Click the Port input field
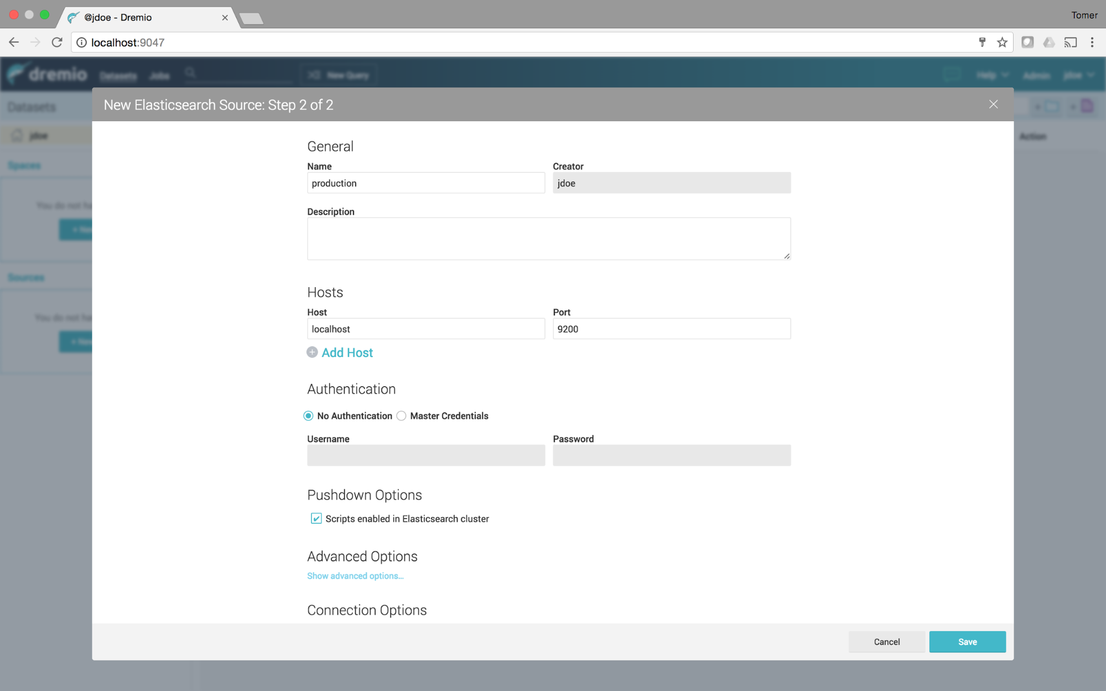Screen dimensions: 1106x691 671,329
